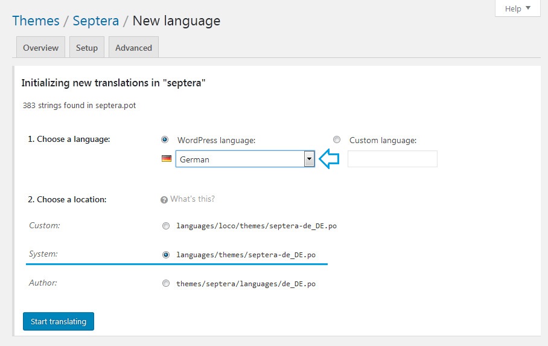Click the 'Initializing new translations' heading
The width and height of the screenshot is (548, 346).
[x=113, y=83]
